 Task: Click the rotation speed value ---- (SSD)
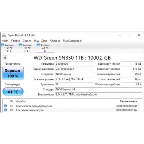tap(131, 74)
